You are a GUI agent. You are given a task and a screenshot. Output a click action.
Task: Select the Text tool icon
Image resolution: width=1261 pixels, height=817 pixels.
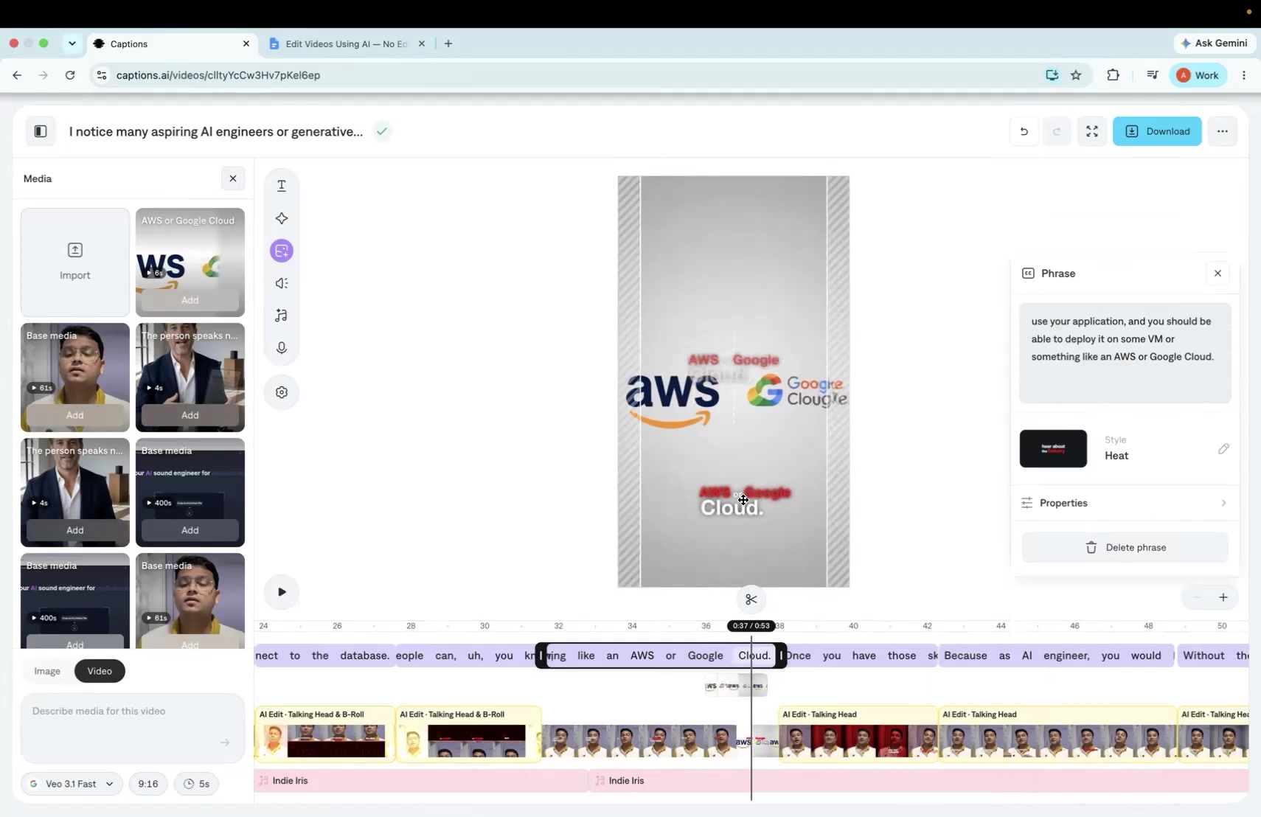coord(282,186)
